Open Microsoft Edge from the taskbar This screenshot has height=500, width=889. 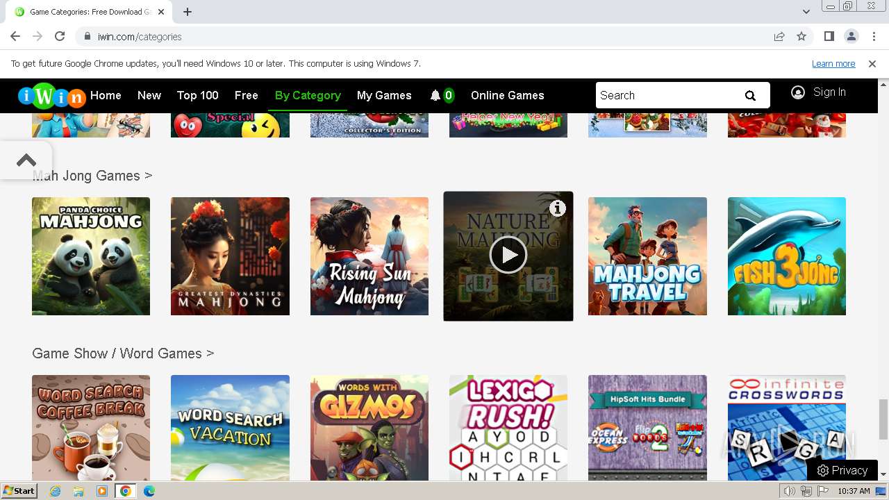(x=149, y=491)
